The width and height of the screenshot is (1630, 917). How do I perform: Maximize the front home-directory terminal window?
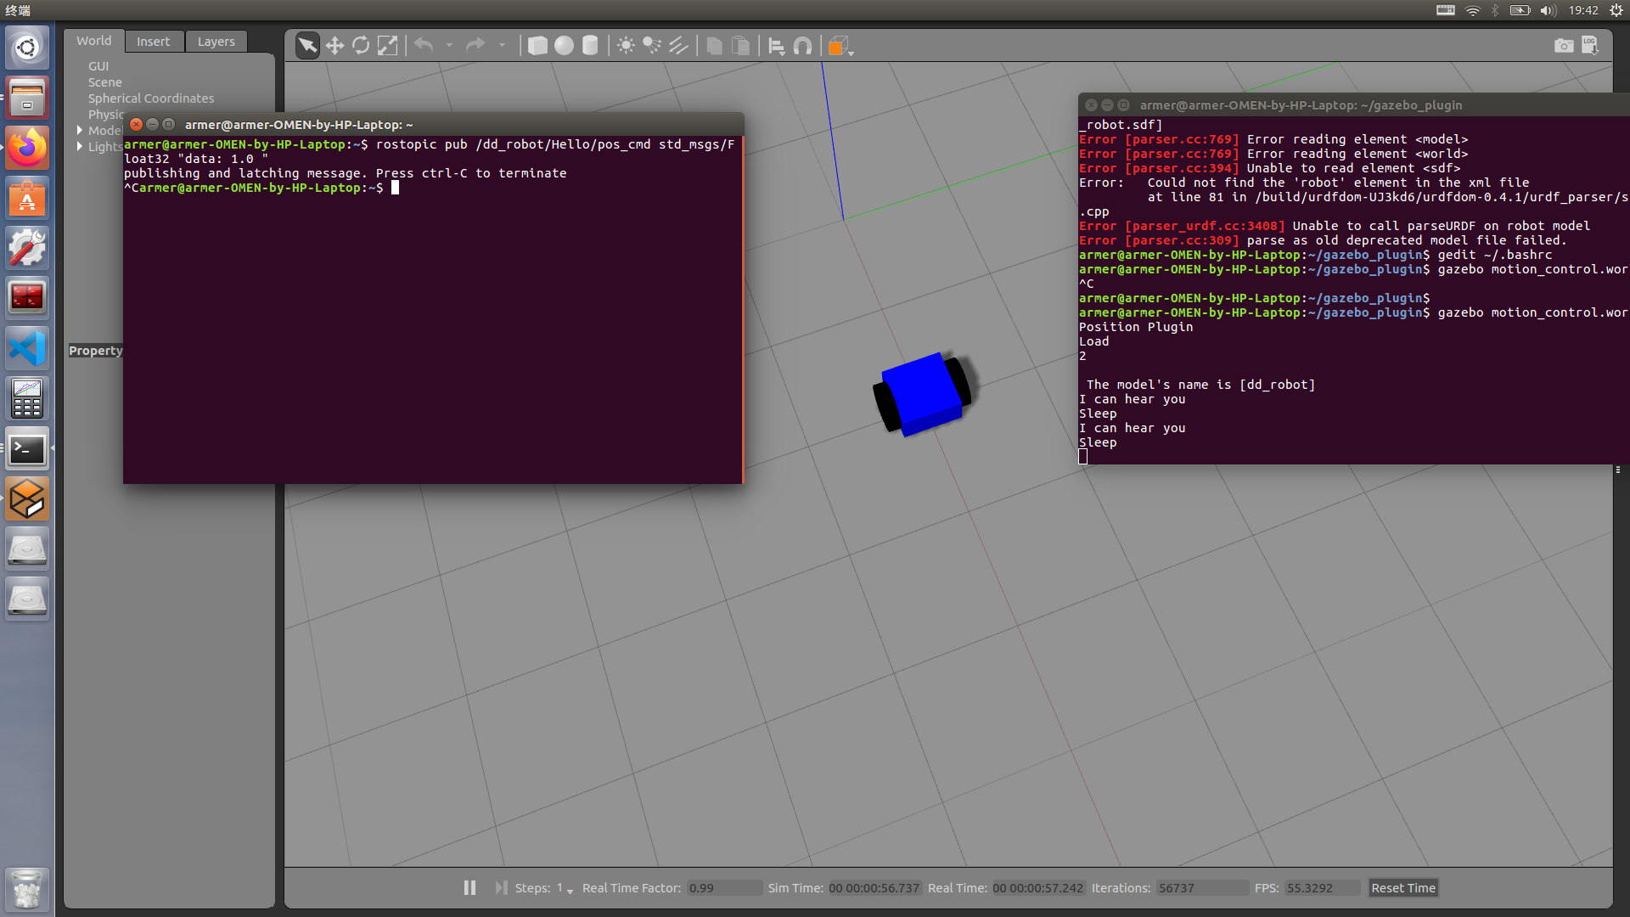click(168, 124)
